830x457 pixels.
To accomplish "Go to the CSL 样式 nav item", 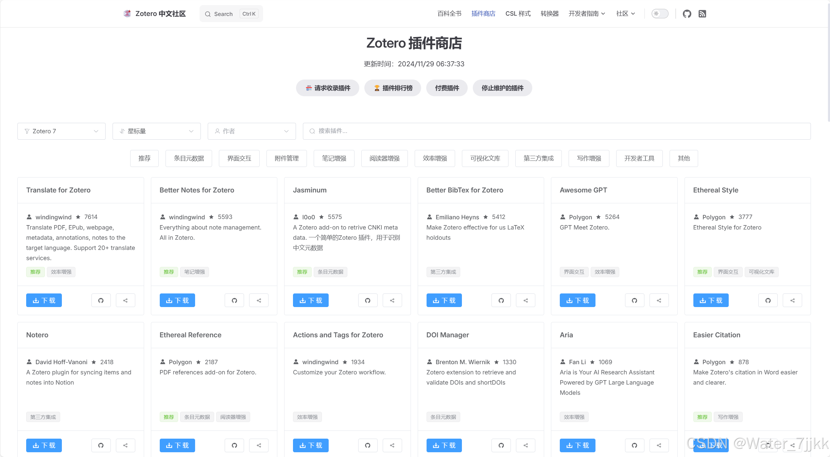I will [x=518, y=14].
